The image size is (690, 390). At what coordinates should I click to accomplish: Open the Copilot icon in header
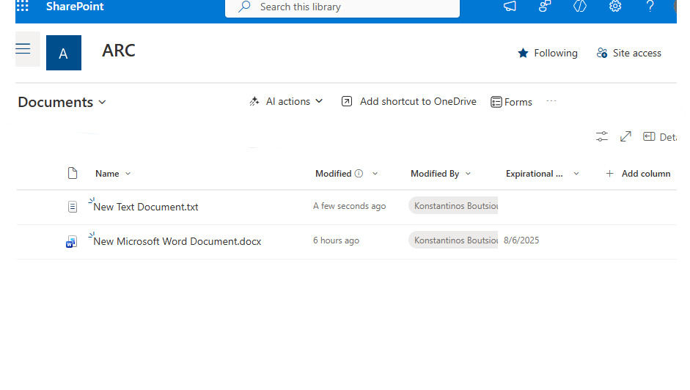tap(580, 7)
